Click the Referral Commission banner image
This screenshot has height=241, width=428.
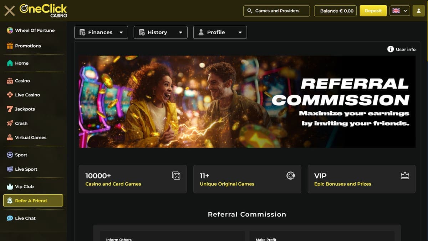tap(247, 102)
